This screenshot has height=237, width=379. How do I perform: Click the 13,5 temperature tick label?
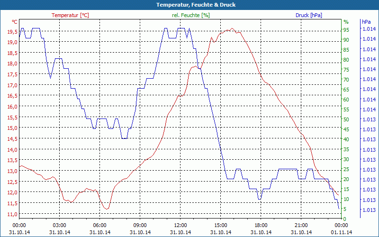(x=12, y=161)
